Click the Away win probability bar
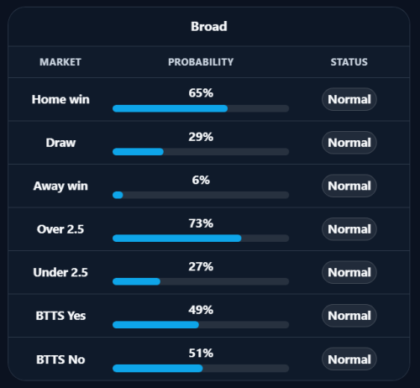Screen dimensions: 420x388 coord(201,195)
